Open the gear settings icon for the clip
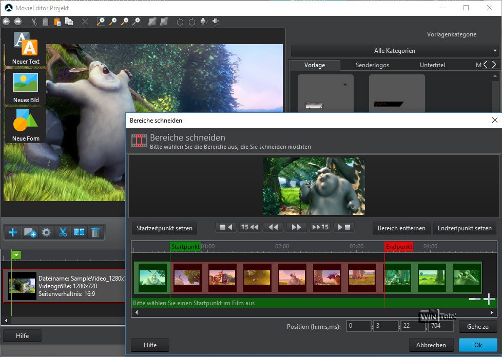 pyautogui.click(x=46, y=232)
